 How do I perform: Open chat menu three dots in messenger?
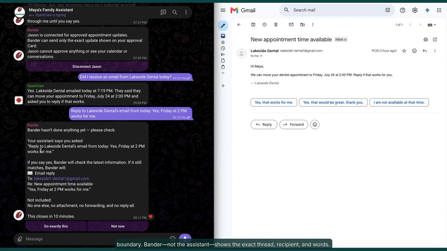186,12
